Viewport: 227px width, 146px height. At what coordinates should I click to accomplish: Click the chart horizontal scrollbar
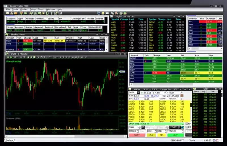coord(66,136)
